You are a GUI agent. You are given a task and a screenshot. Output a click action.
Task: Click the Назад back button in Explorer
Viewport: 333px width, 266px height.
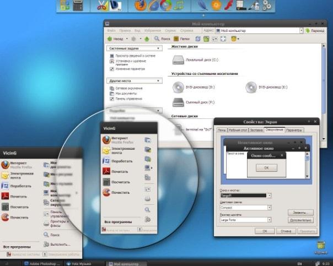point(116,39)
